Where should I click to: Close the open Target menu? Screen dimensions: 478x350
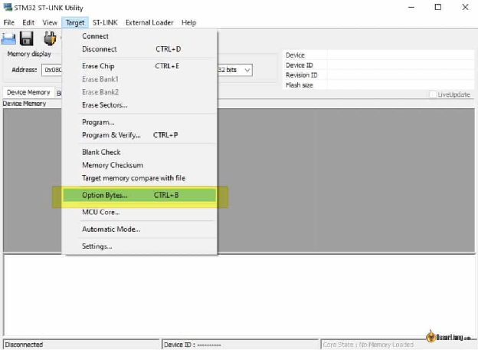(75, 22)
